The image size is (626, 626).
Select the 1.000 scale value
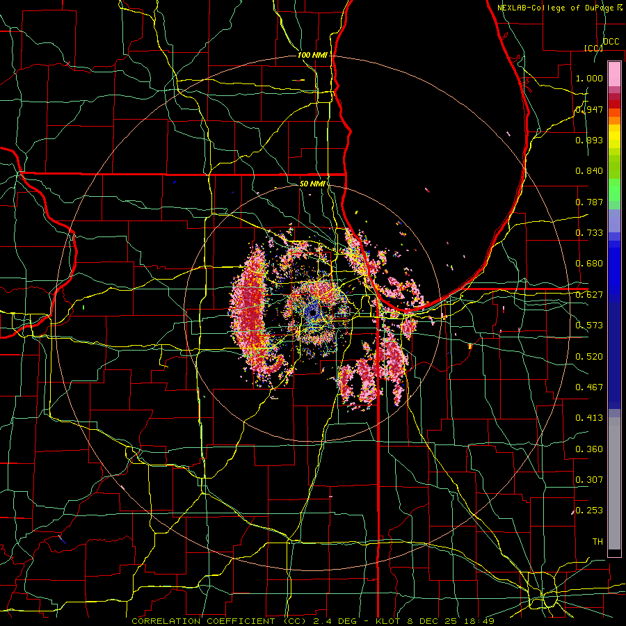[x=589, y=78]
